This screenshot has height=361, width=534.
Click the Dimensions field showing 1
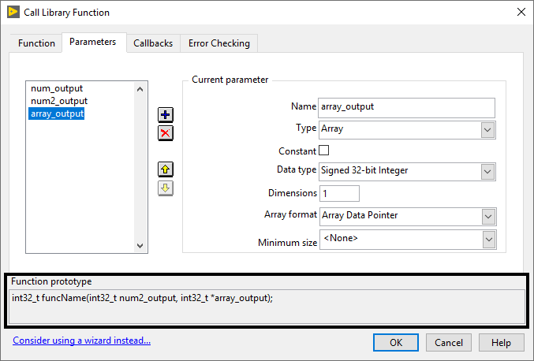(x=339, y=194)
